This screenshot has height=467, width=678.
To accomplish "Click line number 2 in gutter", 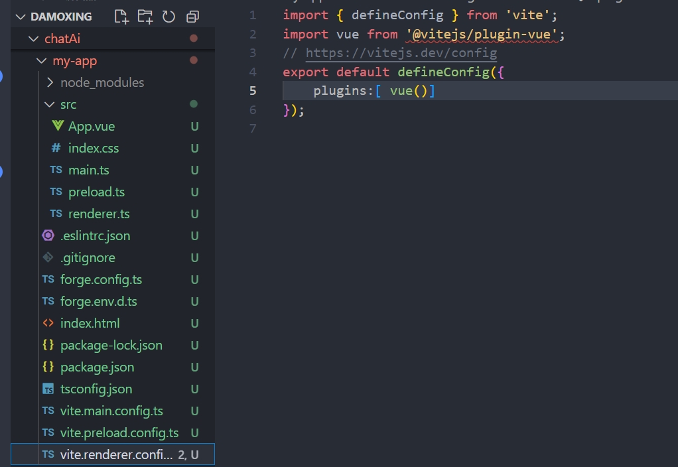I will tap(253, 34).
